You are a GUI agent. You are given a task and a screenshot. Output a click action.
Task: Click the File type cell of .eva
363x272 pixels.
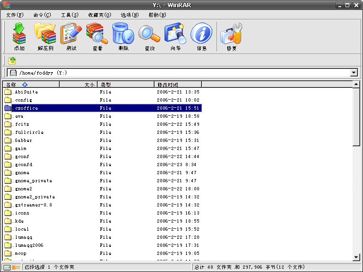click(x=105, y=116)
